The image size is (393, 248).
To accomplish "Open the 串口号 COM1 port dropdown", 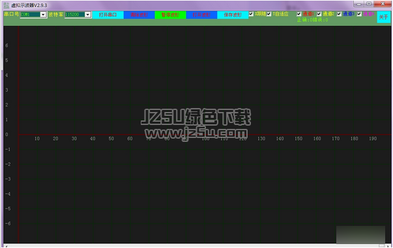I will [x=43, y=14].
